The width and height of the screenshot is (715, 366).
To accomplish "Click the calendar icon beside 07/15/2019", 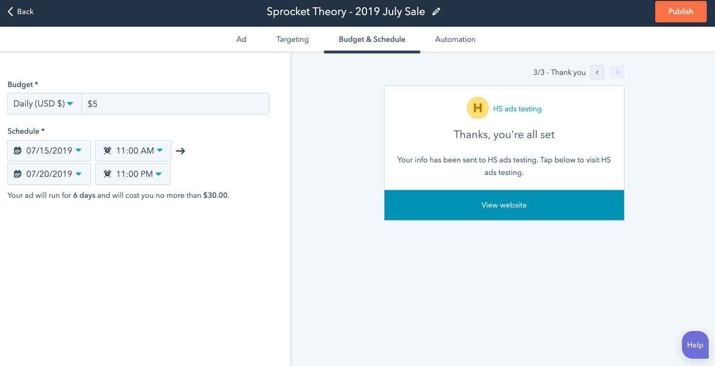I will point(17,151).
